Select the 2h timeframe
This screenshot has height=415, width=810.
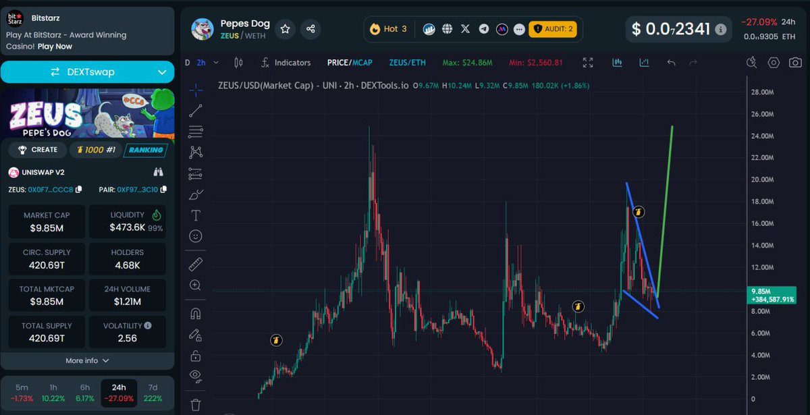coord(201,63)
